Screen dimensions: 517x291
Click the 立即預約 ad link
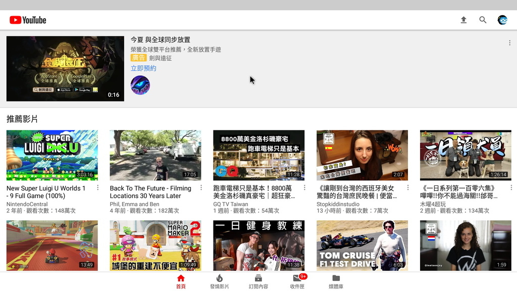(x=143, y=68)
